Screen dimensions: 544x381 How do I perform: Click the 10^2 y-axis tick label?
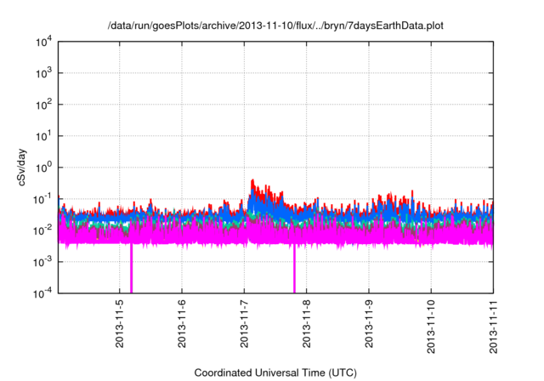tap(43, 105)
